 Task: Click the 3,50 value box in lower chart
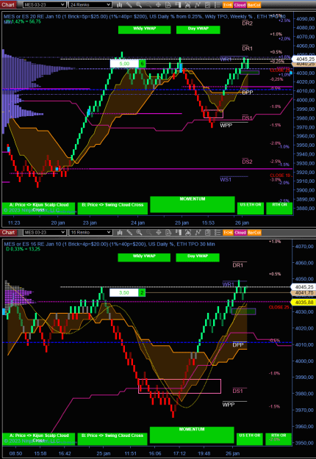tap(123, 292)
